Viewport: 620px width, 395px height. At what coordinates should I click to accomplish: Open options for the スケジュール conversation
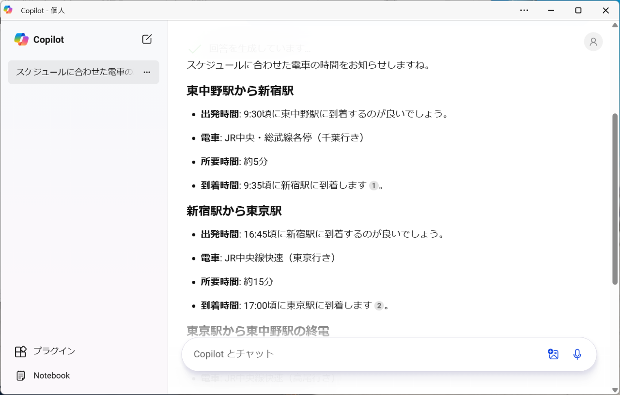pyautogui.click(x=147, y=72)
